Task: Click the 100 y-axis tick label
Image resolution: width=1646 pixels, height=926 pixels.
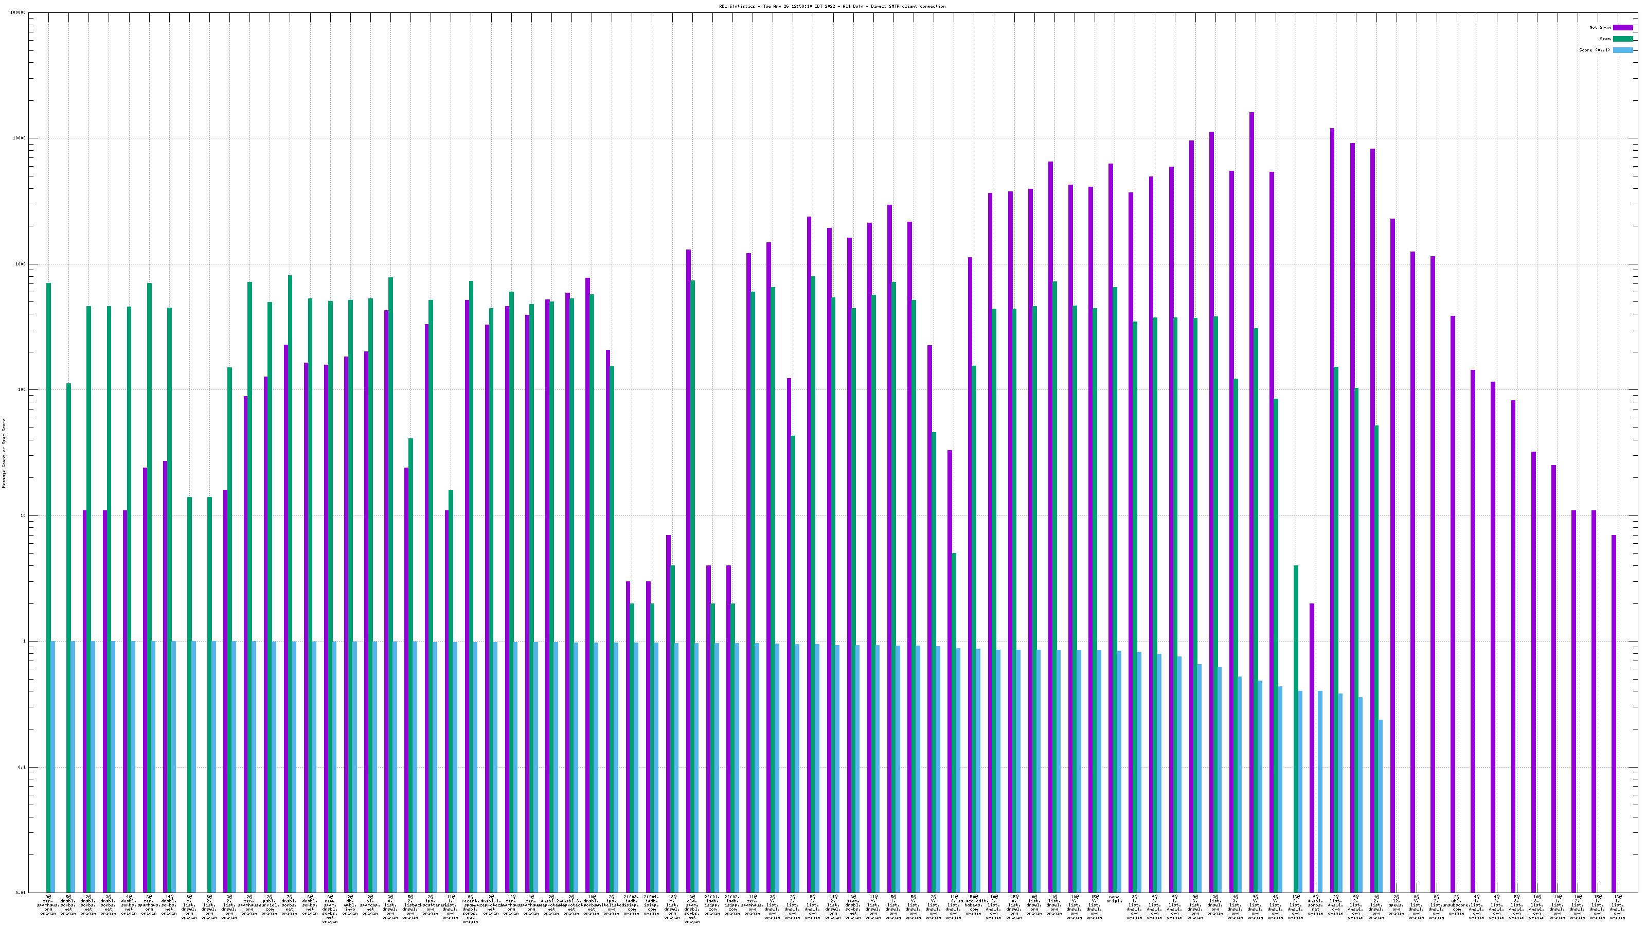Action: pos(22,390)
